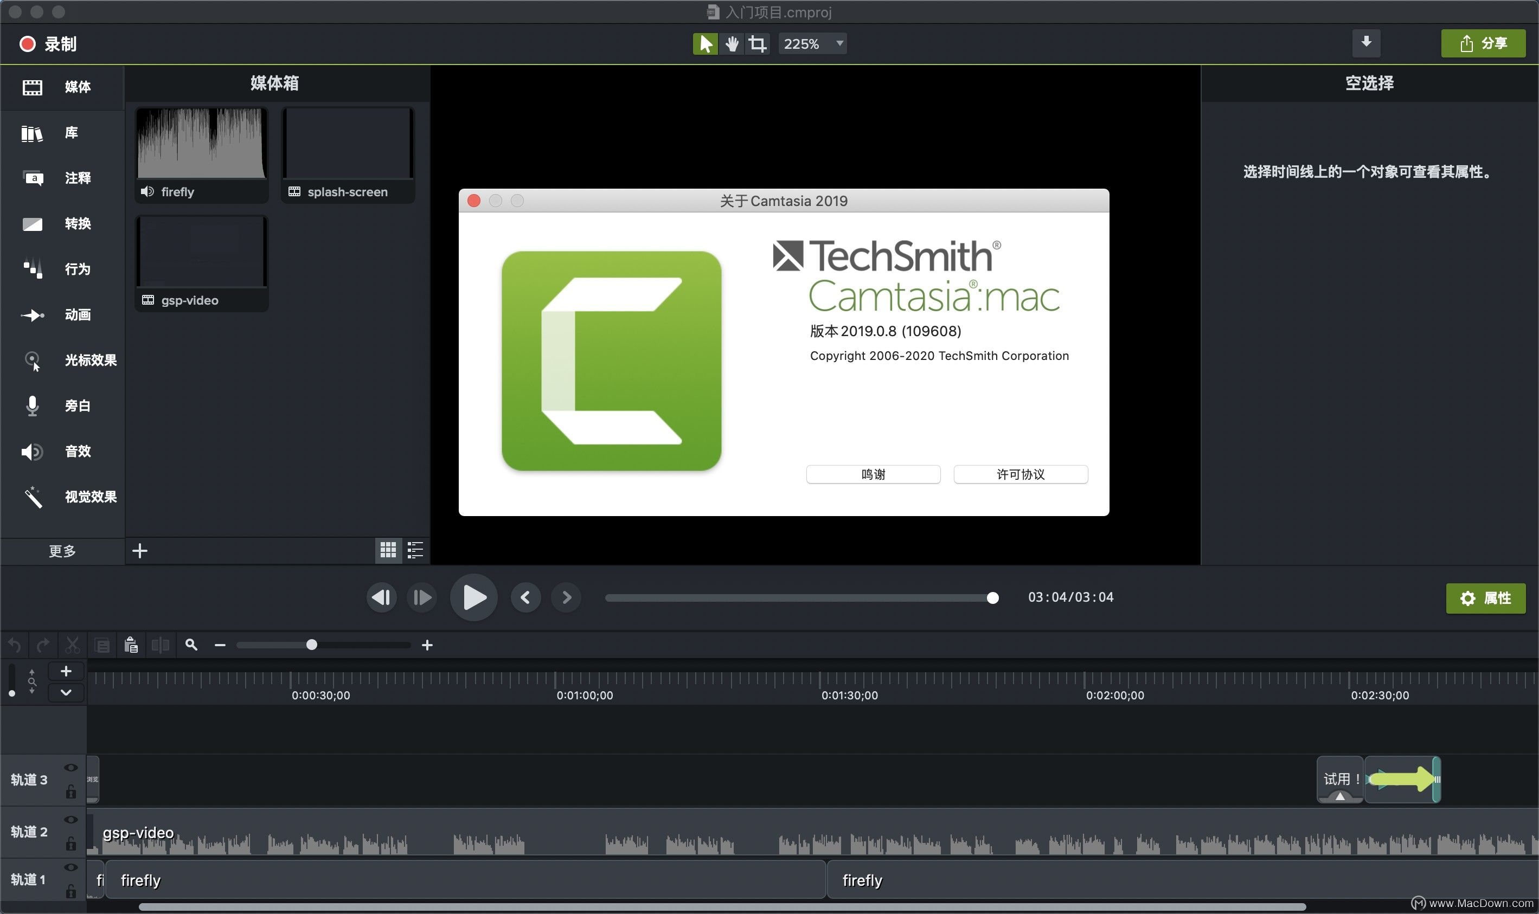Toggle 轨道 3 visibility eye
This screenshot has width=1539, height=914.
71,768
